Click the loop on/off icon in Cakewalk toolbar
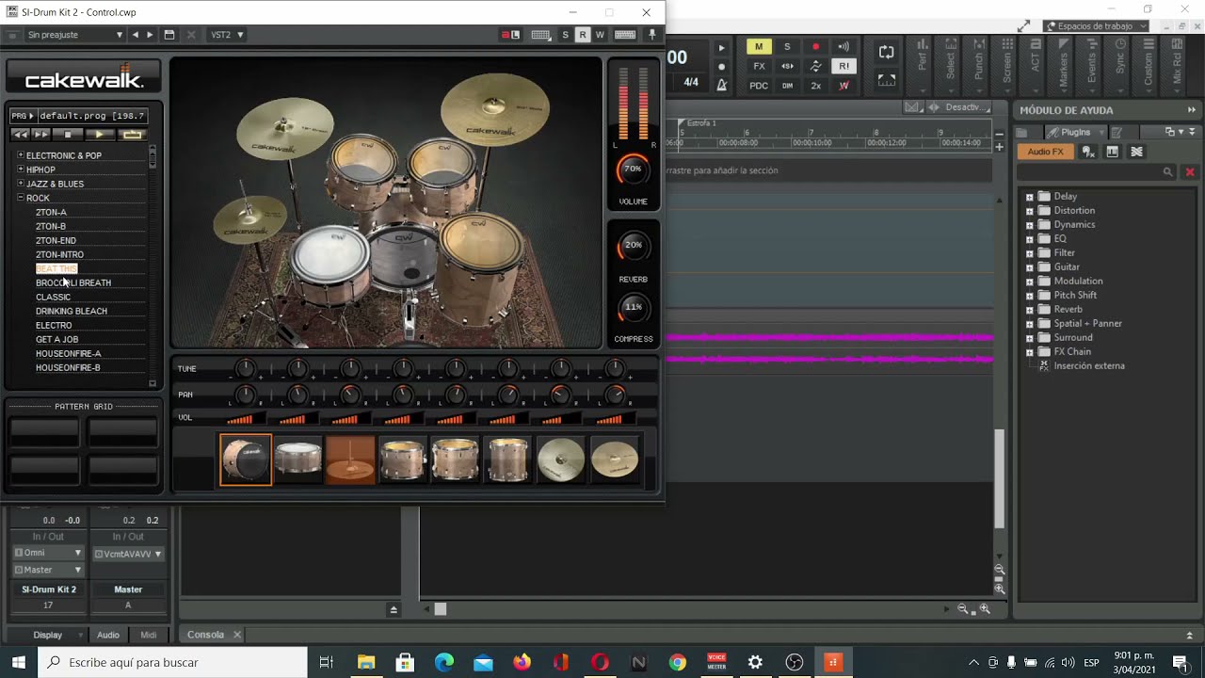 tap(886, 52)
